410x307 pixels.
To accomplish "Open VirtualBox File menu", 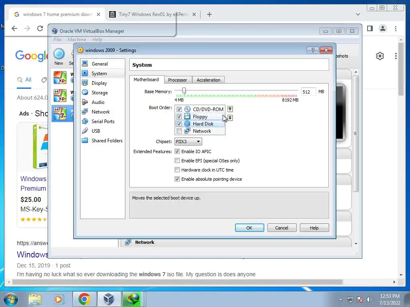I will [x=58, y=40].
